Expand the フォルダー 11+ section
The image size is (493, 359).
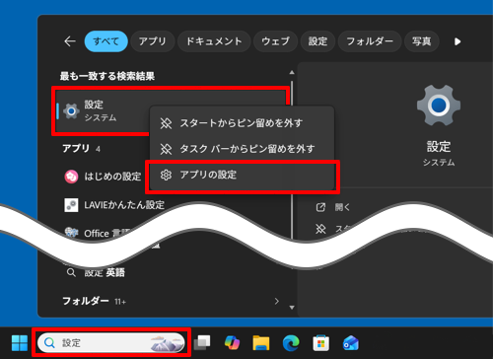171,301
